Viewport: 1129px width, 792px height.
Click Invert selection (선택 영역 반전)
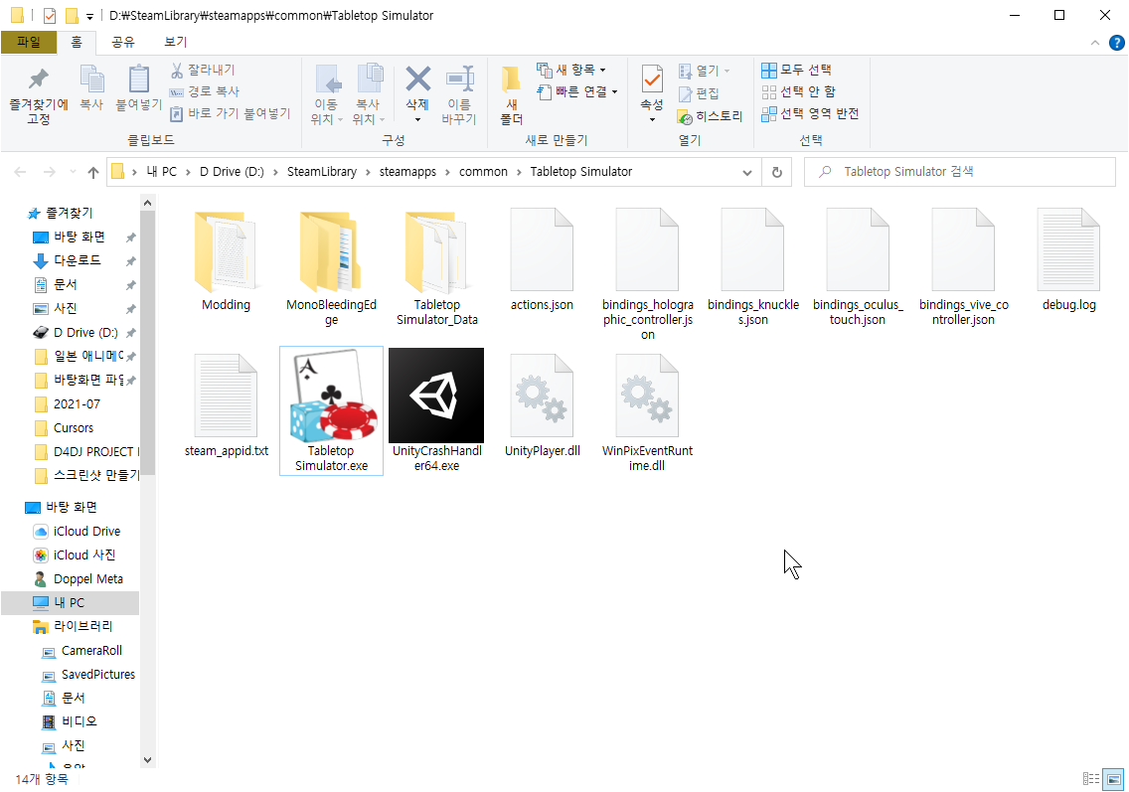(810, 113)
